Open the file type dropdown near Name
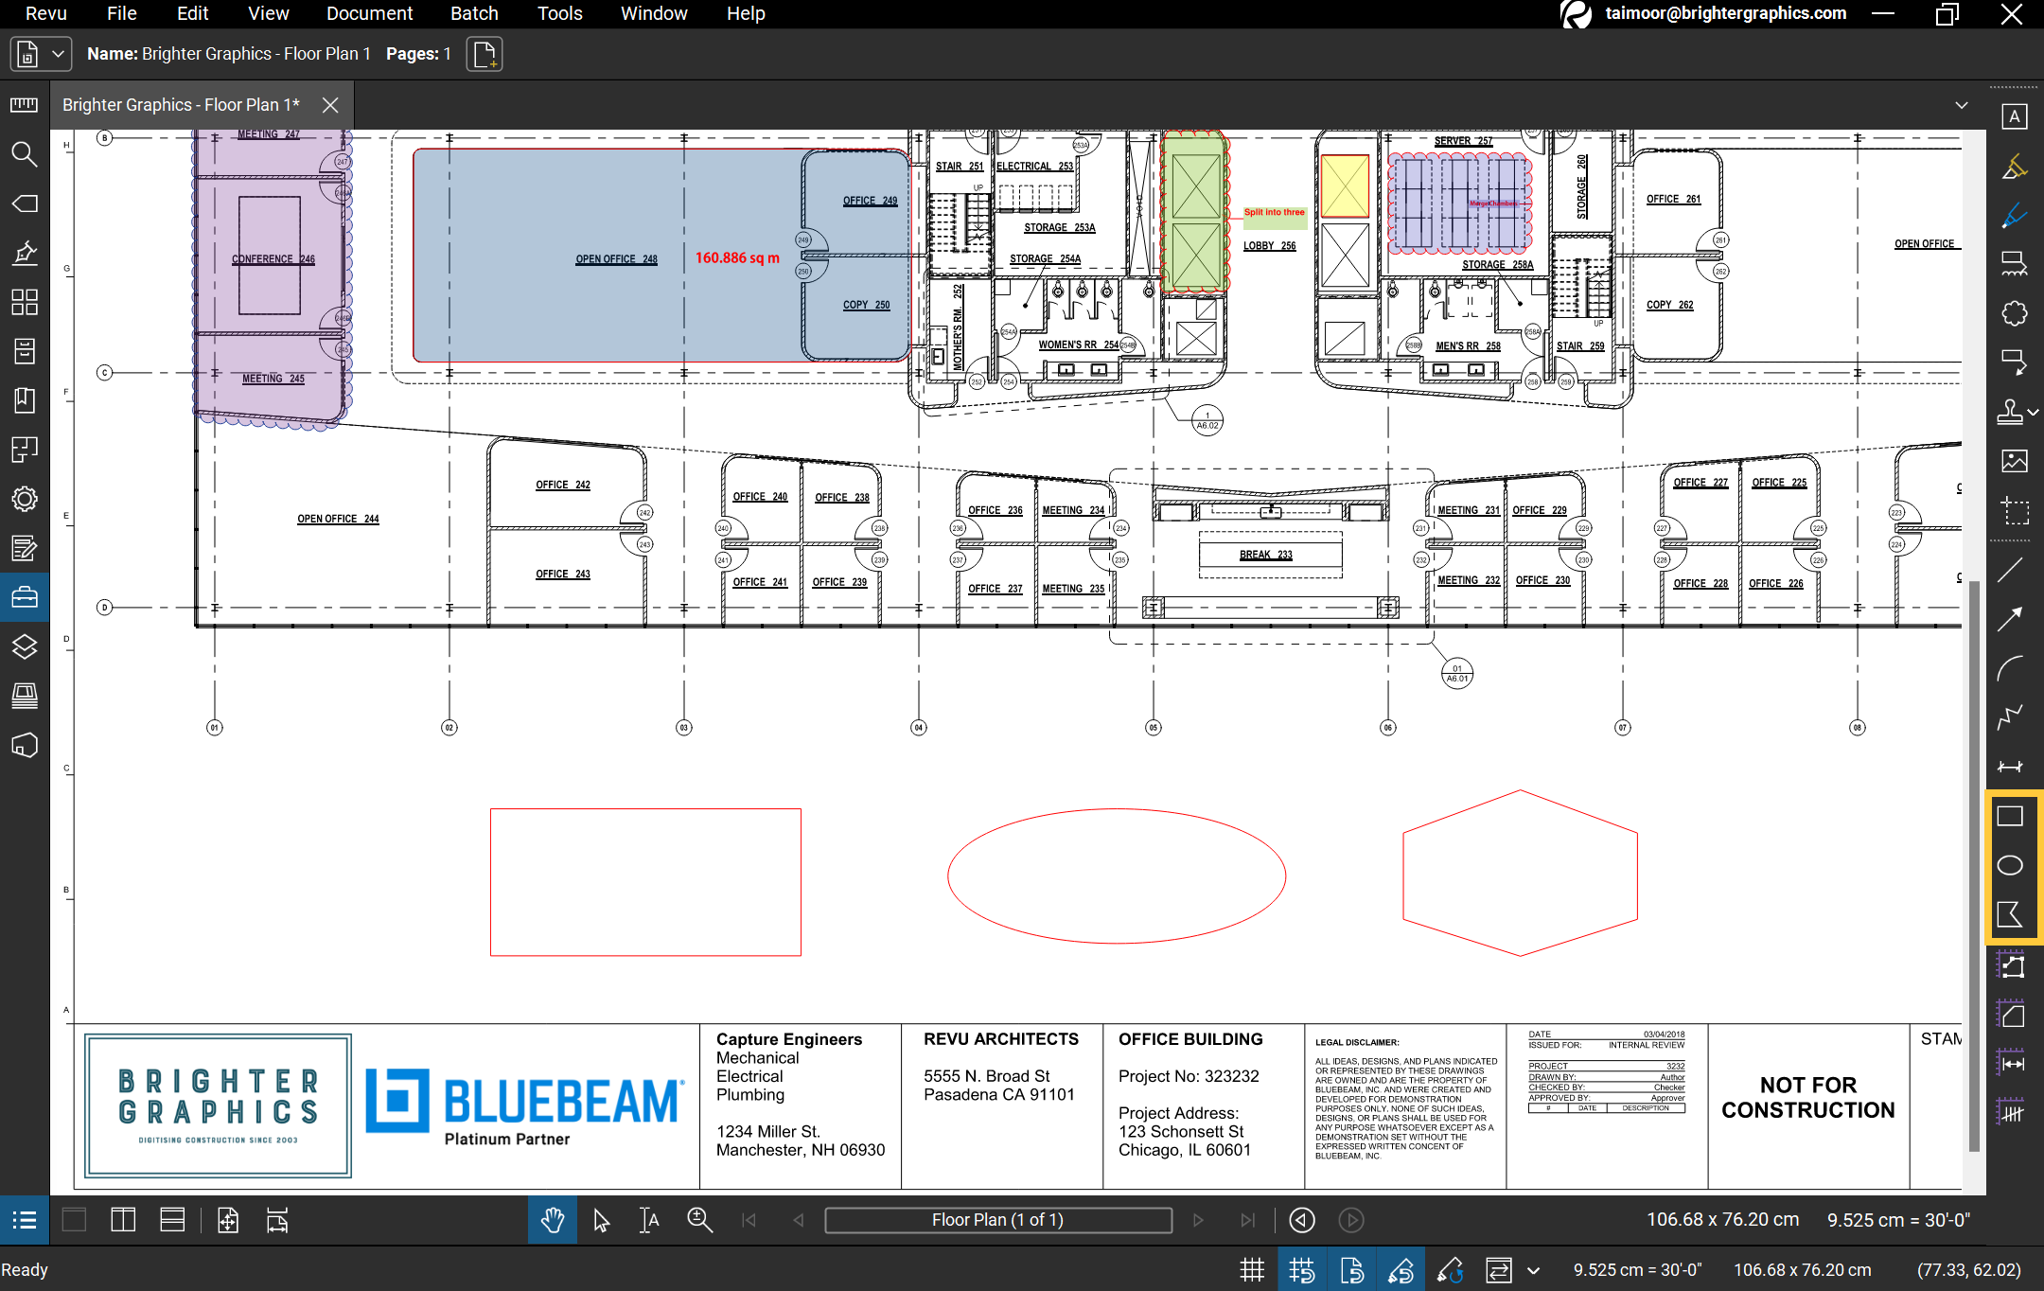The width and height of the screenshot is (2044, 1291). (x=41, y=54)
